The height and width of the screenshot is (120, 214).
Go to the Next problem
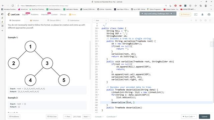(x=87, y=117)
